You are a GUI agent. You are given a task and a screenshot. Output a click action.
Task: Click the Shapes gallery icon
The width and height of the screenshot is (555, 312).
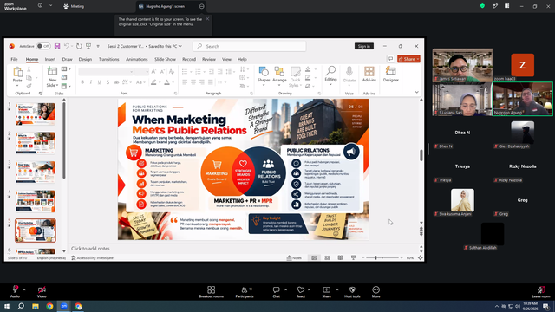[x=264, y=72]
